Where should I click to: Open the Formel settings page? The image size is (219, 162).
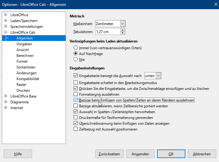22,61
